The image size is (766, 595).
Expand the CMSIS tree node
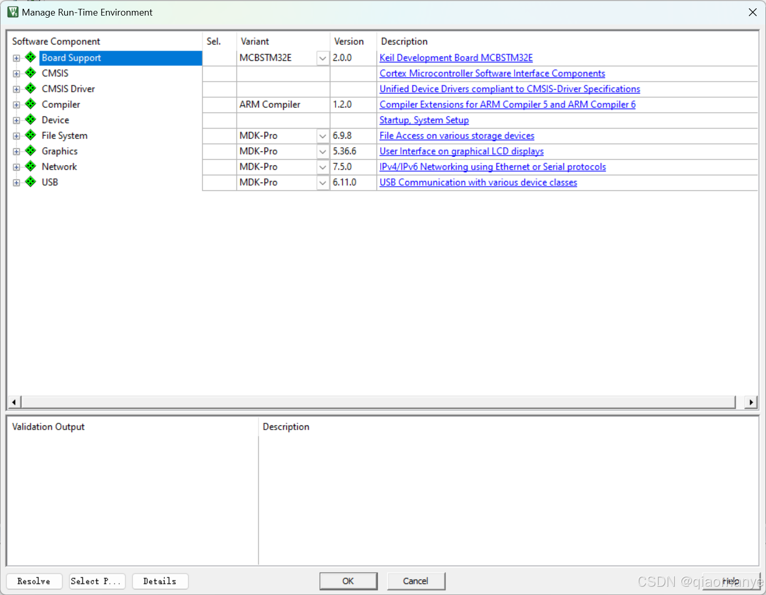(17, 74)
